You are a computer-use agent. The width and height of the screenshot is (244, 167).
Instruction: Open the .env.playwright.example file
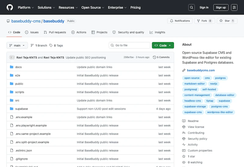pos(31,125)
